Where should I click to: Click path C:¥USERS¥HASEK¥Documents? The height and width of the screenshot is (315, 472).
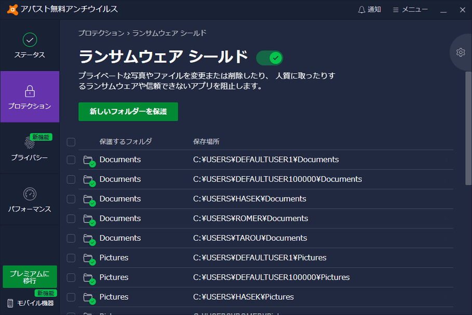pyautogui.click(x=250, y=199)
